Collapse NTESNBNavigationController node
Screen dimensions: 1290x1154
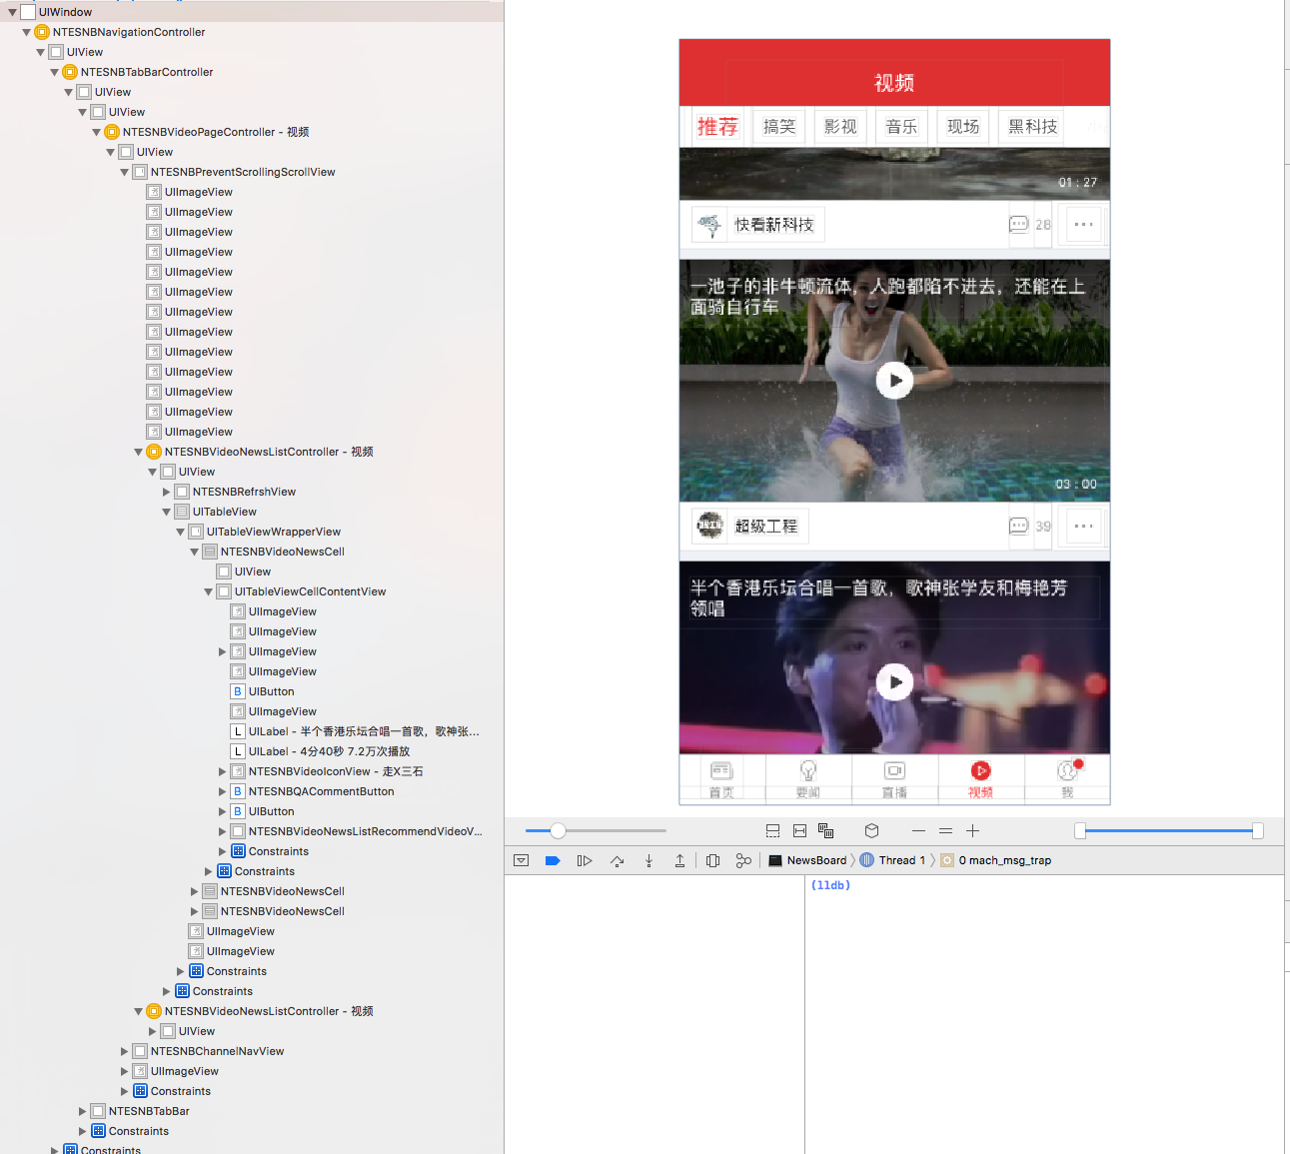[x=26, y=32]
